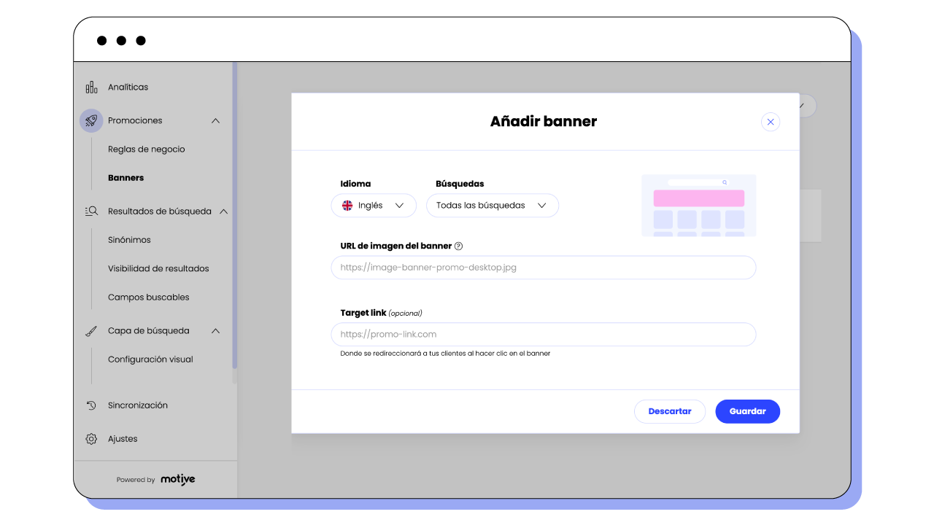Click the Analíticas bar chart icon

pos(91,87)
